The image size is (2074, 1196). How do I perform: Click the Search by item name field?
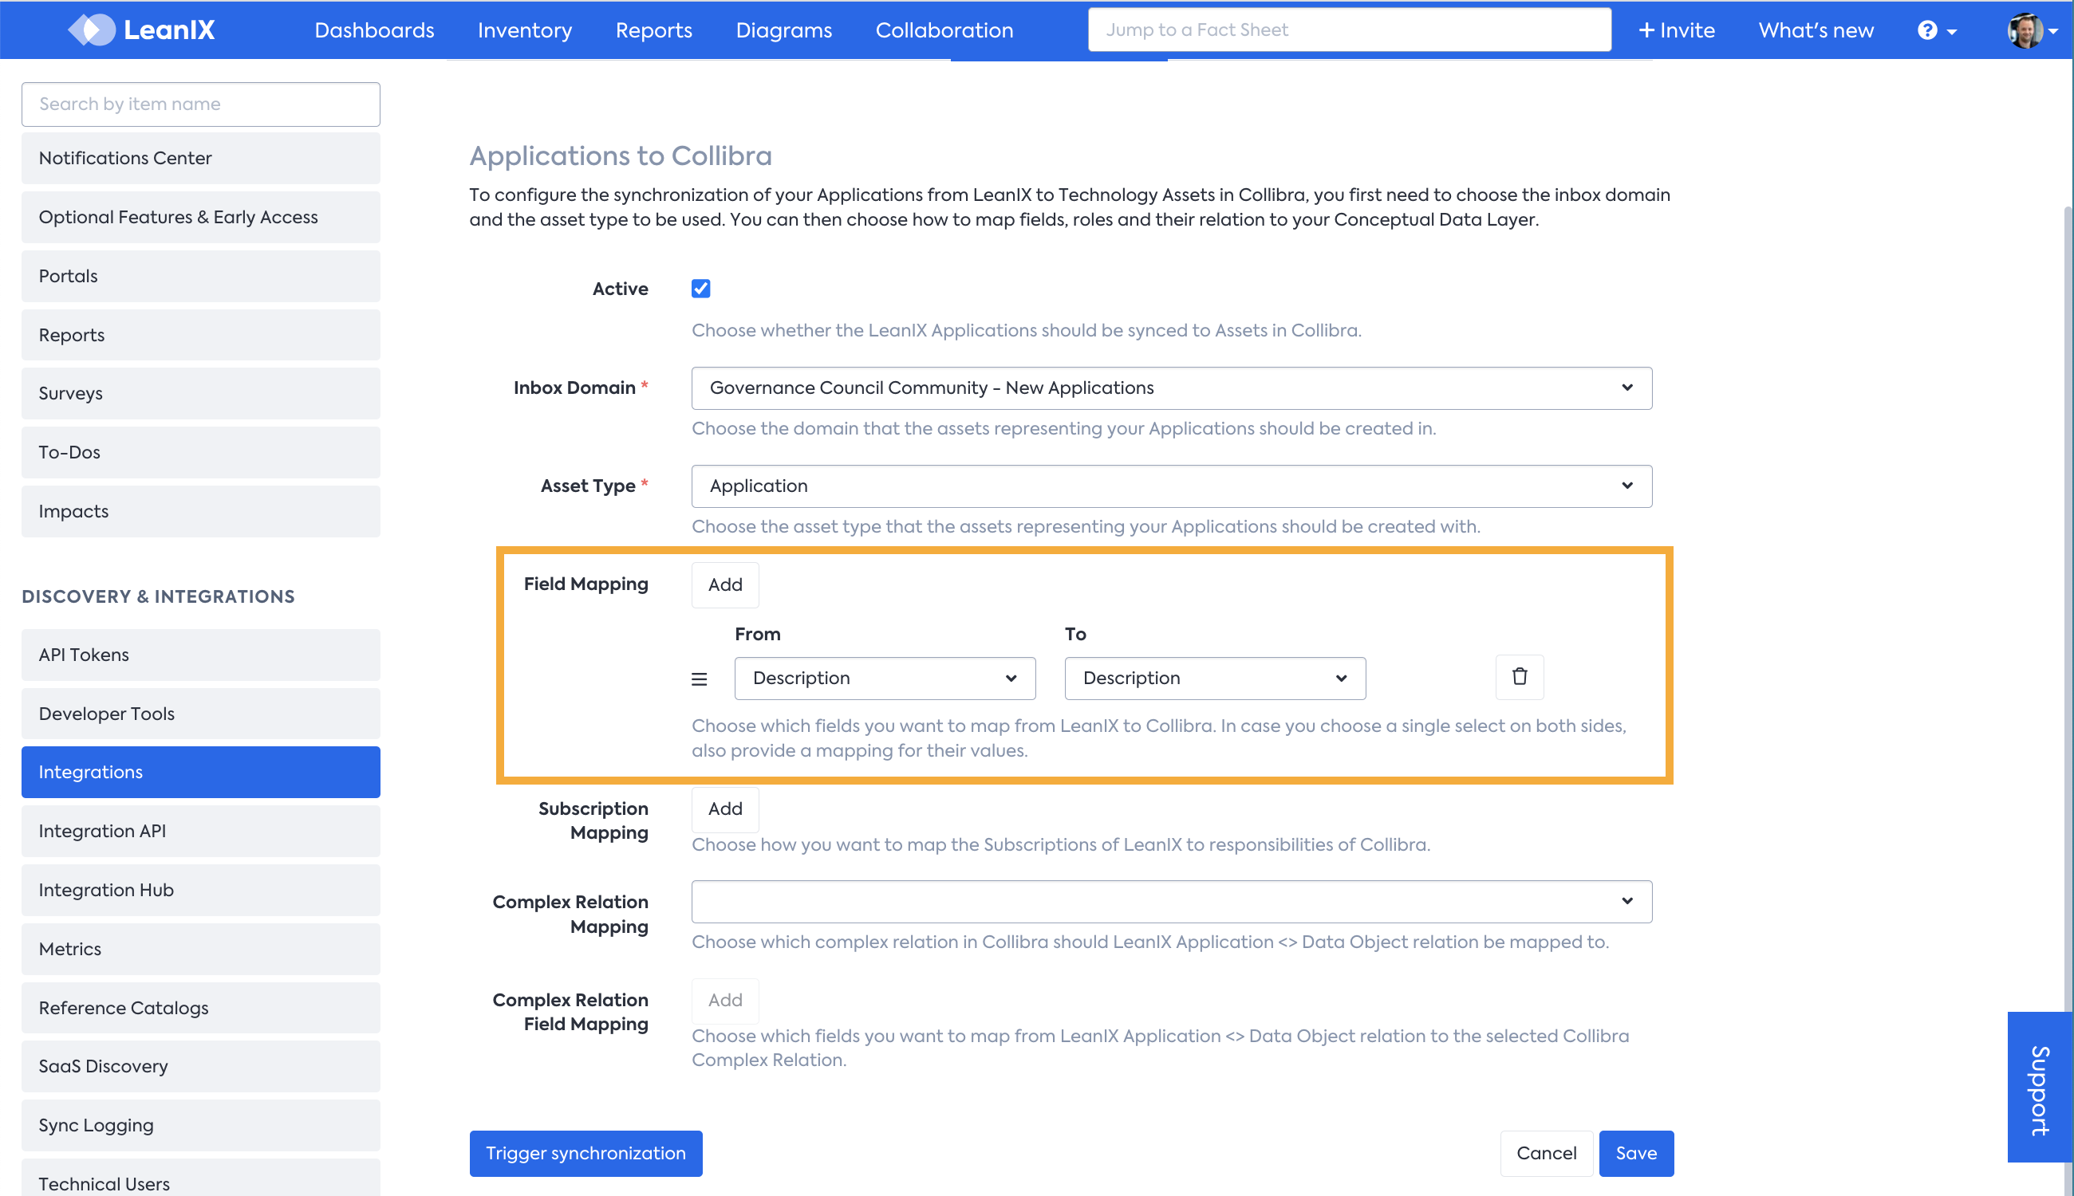[x=200, y=104]
